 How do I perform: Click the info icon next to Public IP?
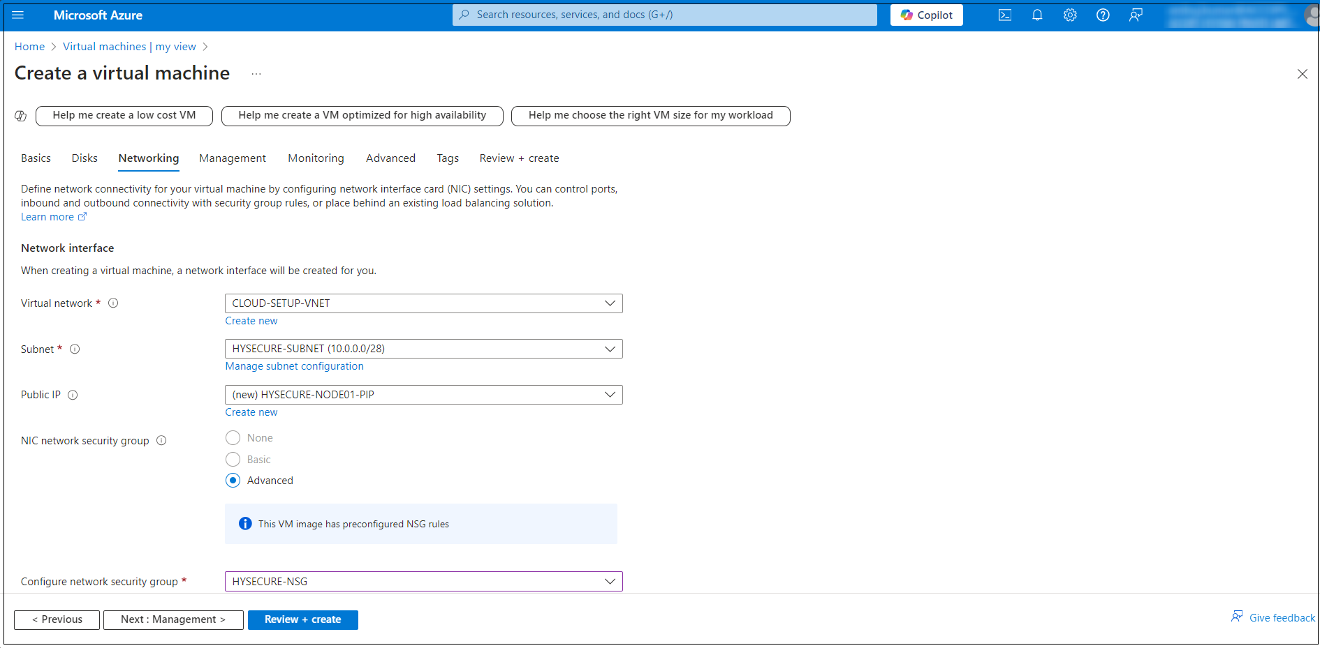click(x=73, y=395)
